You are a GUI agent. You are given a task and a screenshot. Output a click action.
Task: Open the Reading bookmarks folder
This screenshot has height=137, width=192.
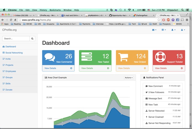coord(16,24)
